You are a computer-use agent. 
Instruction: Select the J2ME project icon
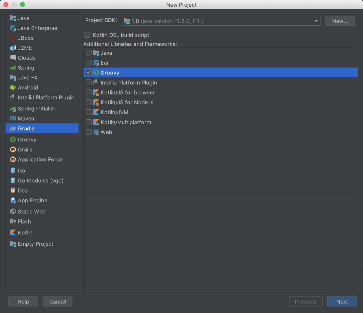13,48
